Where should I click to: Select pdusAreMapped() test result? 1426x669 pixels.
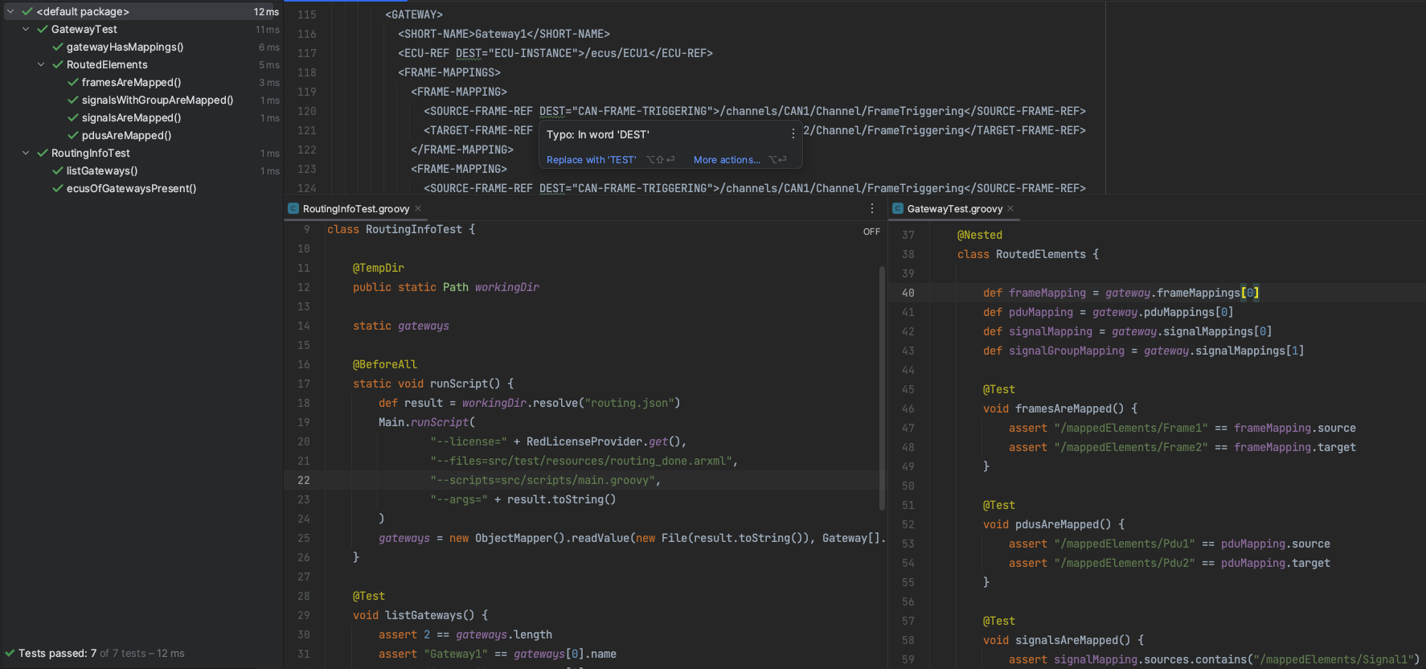(x=126, y=135)
